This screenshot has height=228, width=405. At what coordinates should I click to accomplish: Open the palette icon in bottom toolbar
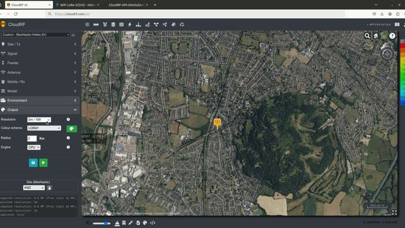tap(145, 223)
